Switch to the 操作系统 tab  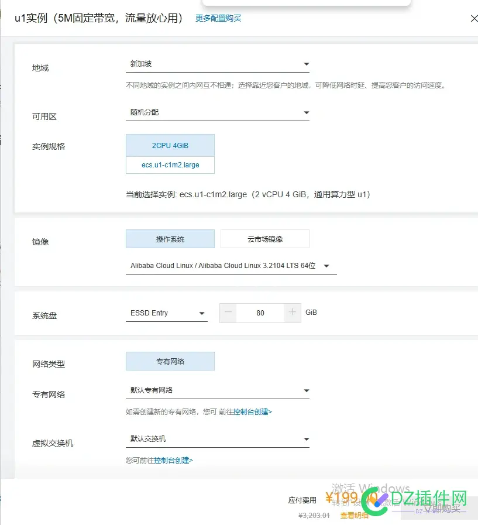[170, 239]
